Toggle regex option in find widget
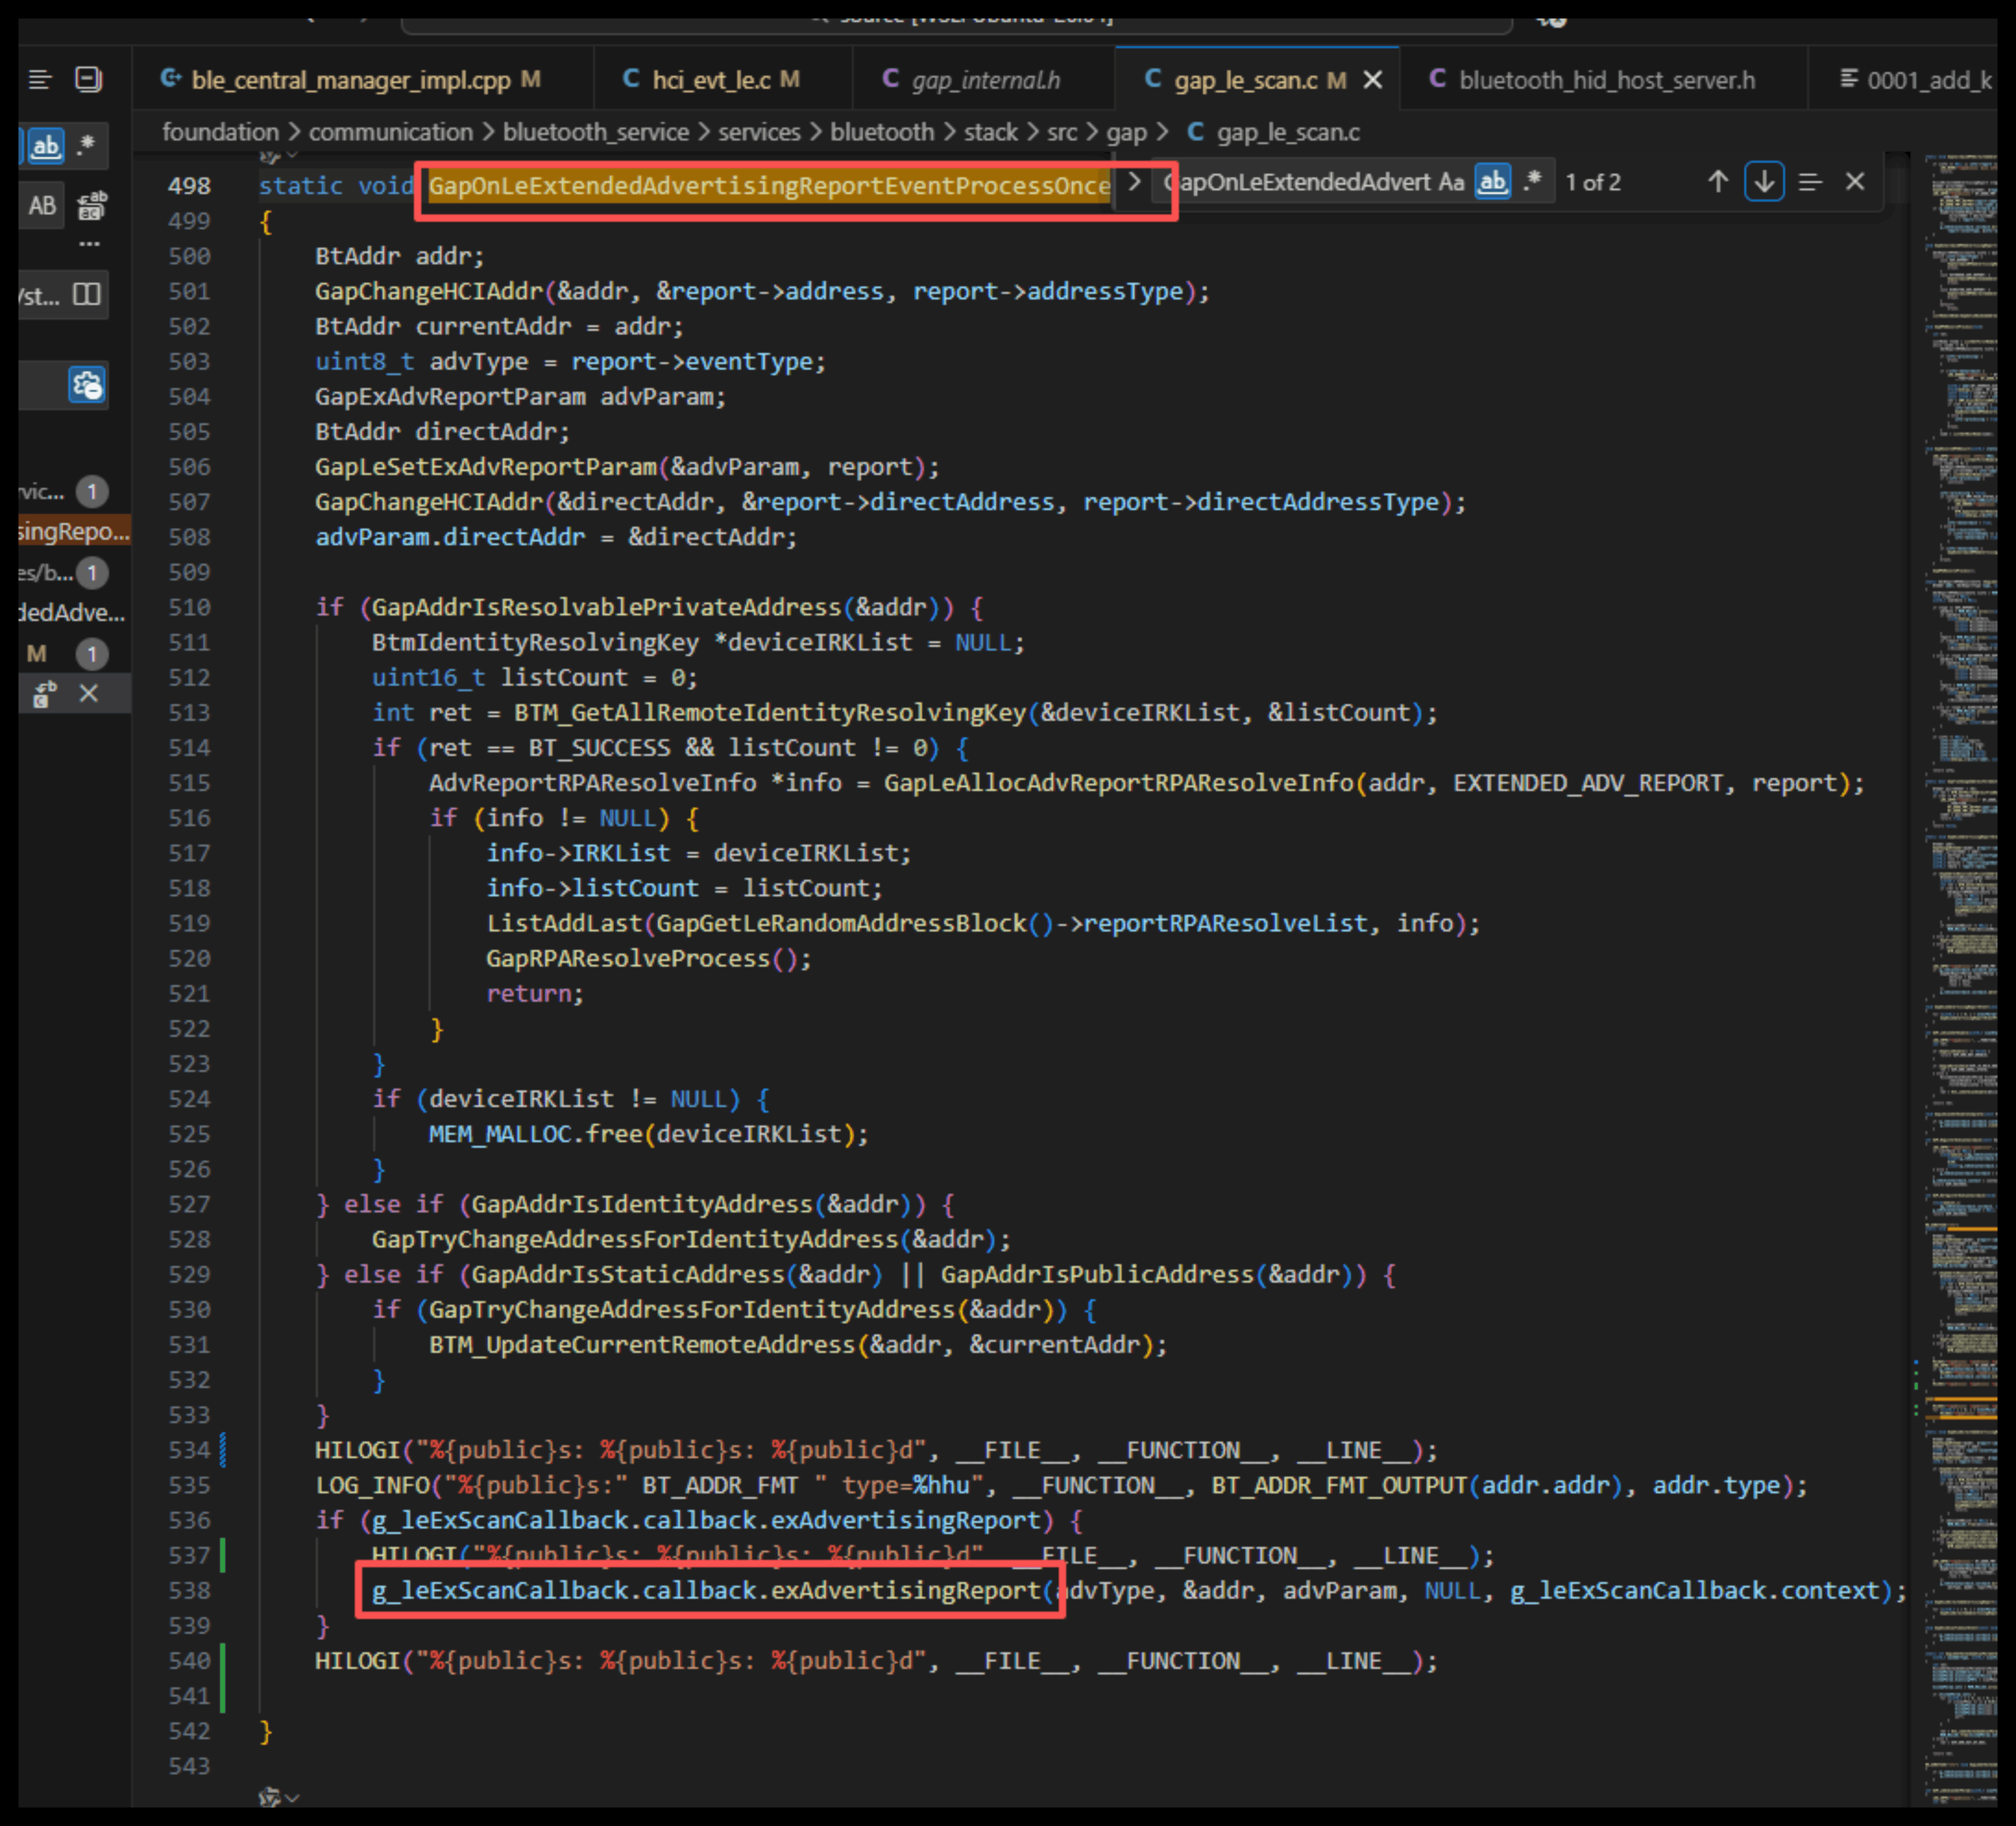This screenshot has height=1826, width=2016. (1532, 182)
